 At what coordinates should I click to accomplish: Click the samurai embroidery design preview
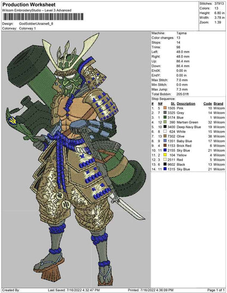(76, 159)
